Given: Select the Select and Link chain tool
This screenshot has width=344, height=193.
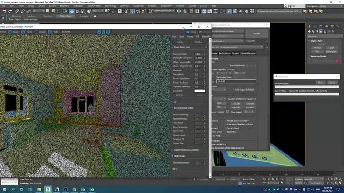Looking at the screenshot, I should pyautogui.click(x=17, y=11).
